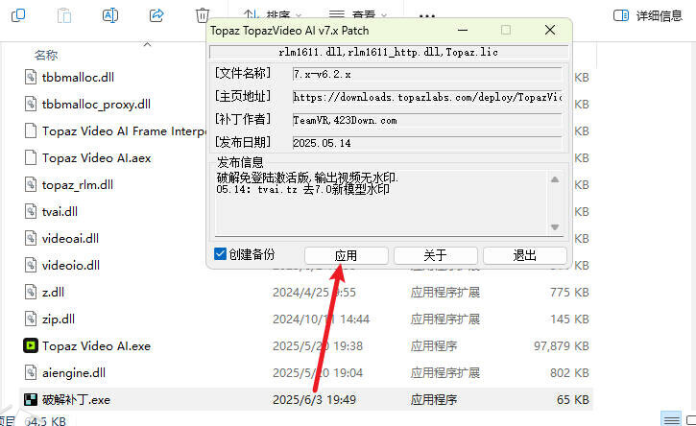Click the 名称 column header
Viewport: 696px width, 426px height.
[x=46, y=55]
